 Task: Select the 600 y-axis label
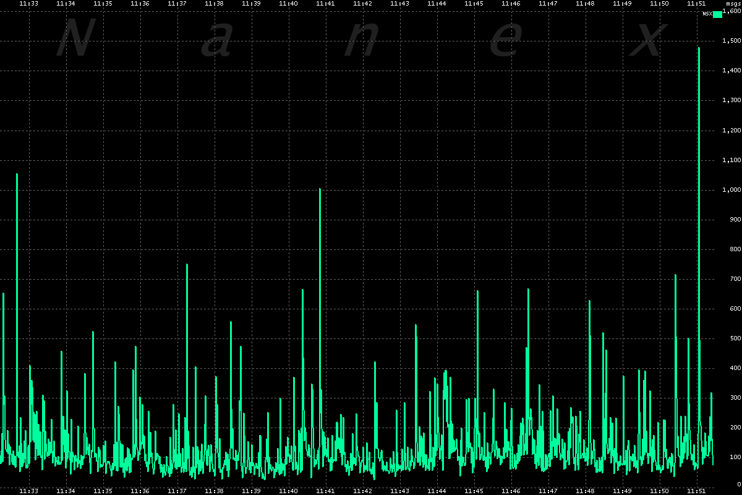736,309
